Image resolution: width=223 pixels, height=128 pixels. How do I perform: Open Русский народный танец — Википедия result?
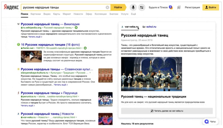click(x=50, y=24)
